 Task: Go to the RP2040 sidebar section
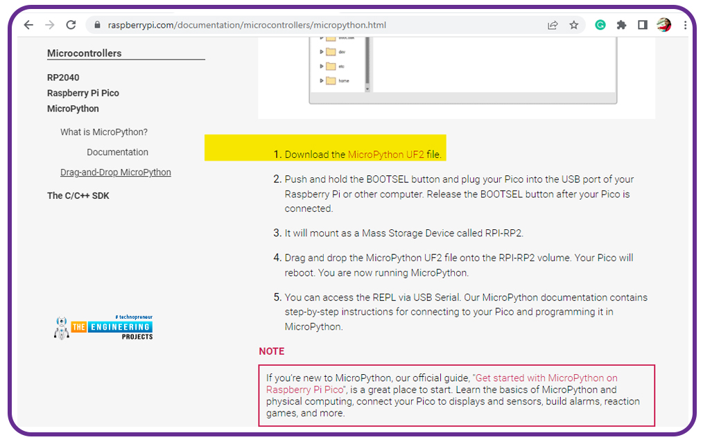63,78
